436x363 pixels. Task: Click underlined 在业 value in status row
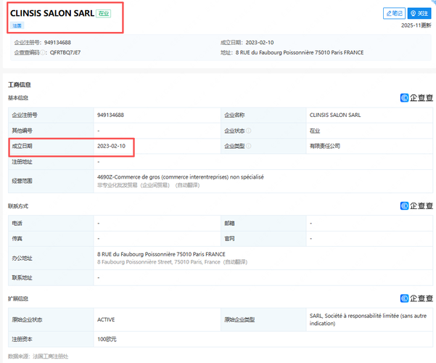[315, 131]
